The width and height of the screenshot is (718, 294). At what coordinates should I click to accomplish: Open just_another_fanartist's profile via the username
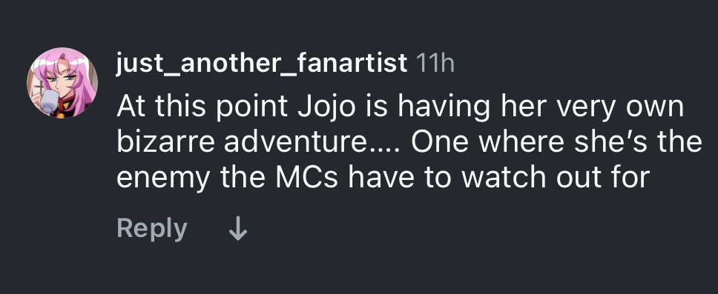click(262, 63)
